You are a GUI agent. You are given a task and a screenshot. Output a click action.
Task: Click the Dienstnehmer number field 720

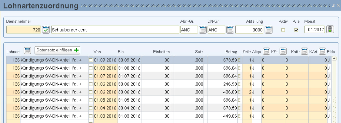coord(24,30)
